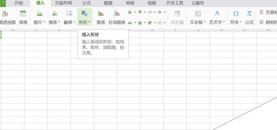
Task: Click the 切片器 slicer icon
Action: click(177, 14)
